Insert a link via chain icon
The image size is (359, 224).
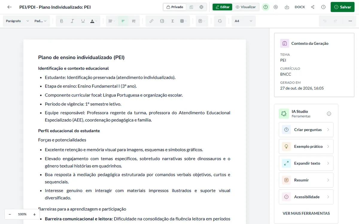[x=151, y=21]
